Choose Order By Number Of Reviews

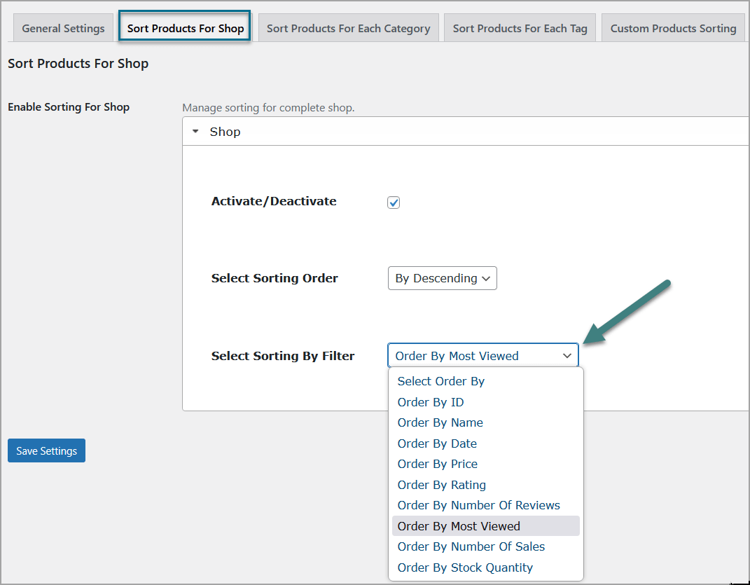pos(479,505)
